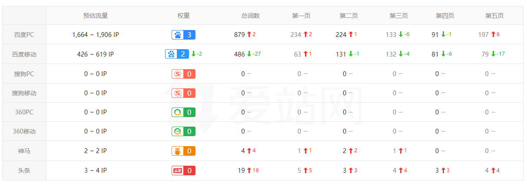
Task: Click Shenma second page count 2
Action: click(345, 151)
